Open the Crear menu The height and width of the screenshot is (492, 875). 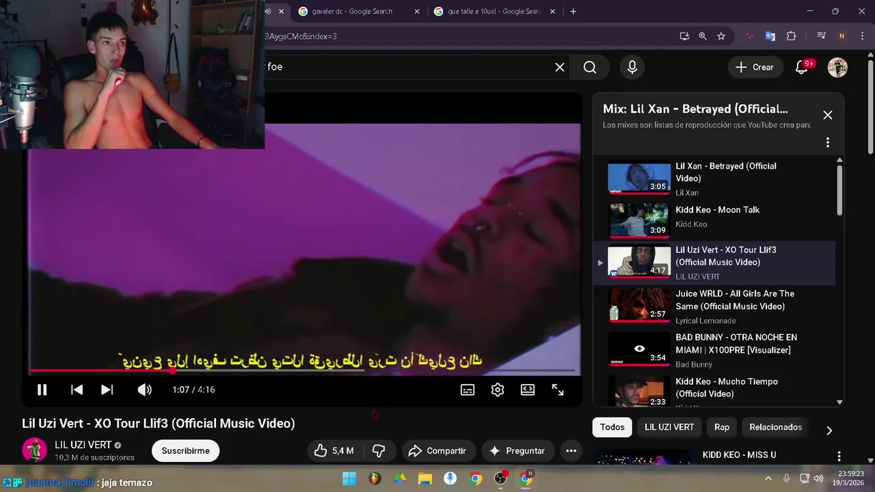point(755,67)
